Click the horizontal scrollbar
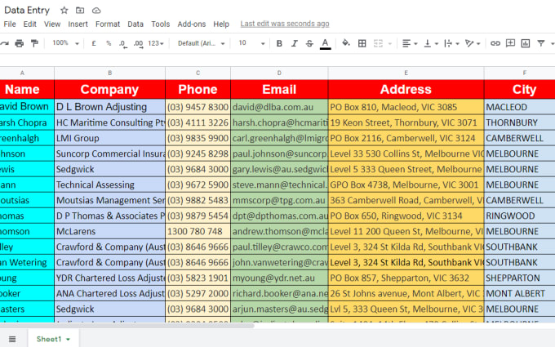Image resolution: width=555 pixels, height=347 pixels. click(127, 325)
